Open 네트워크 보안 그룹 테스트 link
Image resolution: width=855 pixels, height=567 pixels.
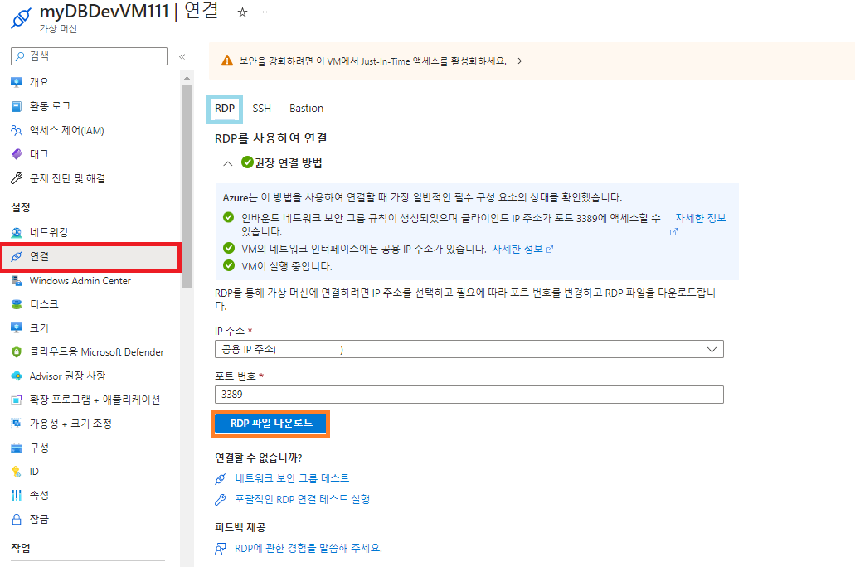(292, 478)
